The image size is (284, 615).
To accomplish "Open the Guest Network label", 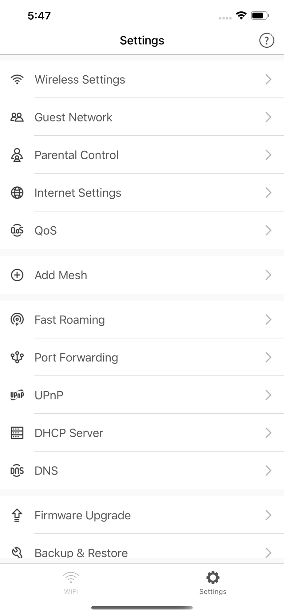I will (x=73, y=117).
